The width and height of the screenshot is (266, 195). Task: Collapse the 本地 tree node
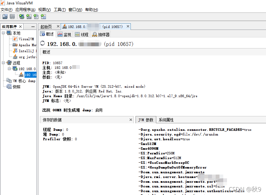pos(3,33)
